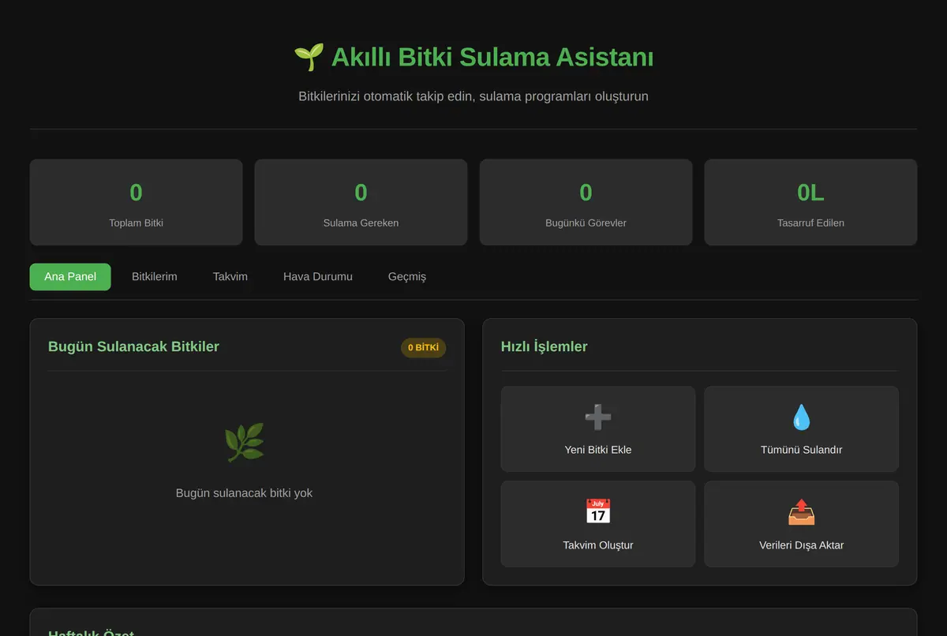The width and height of the screenshot is (947, 636).
Task: Click the plus icon for Yeni Bitki Ekle
Action: [x=598, y=417]
